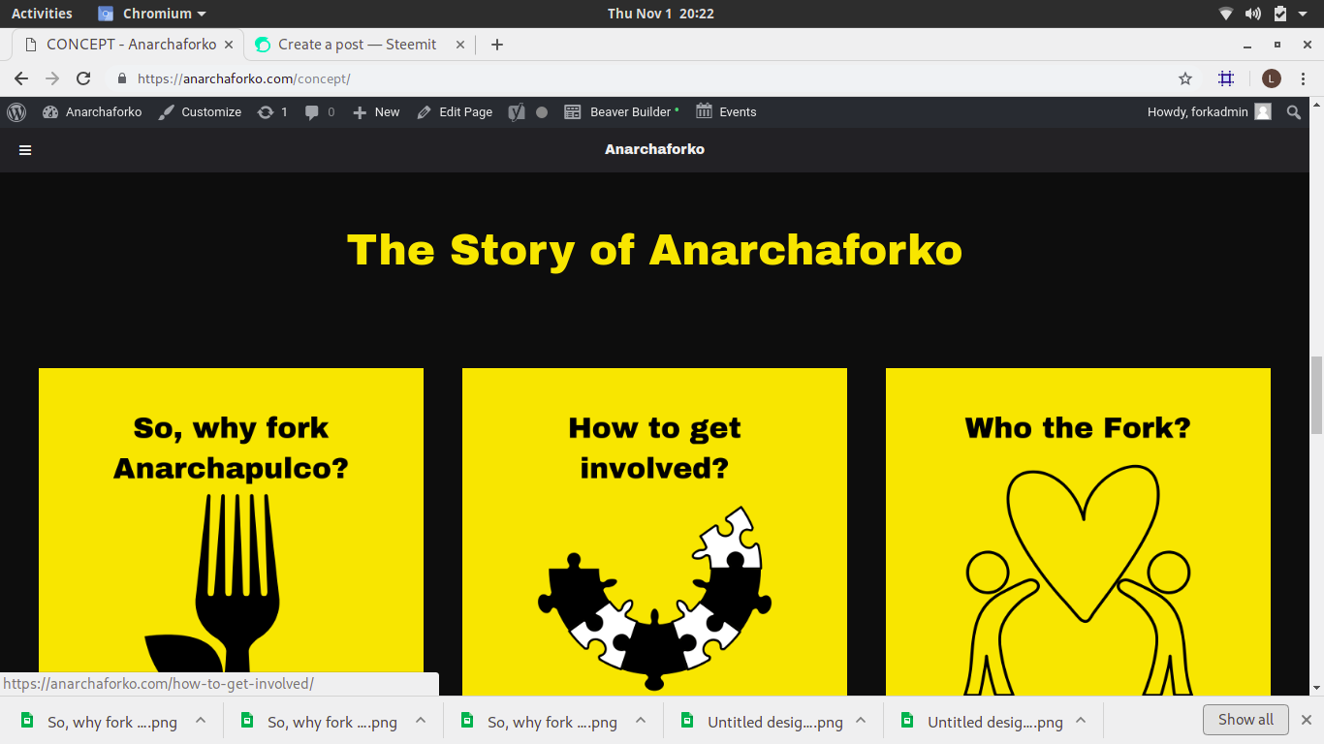Open a new browser tab

[x=497, y=45]
